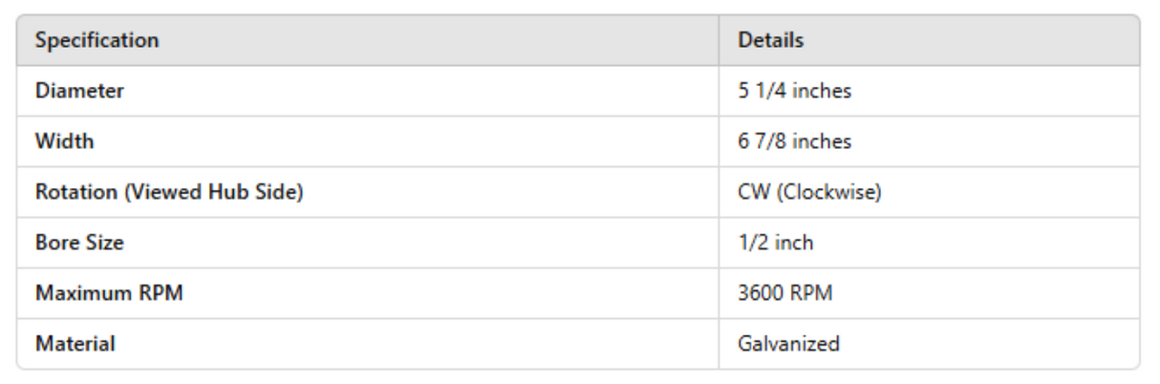Click the CW abbreviation in Rotation value
Image resolution: width=1160 pixels, height=384 pixels.
pos(752,192)
